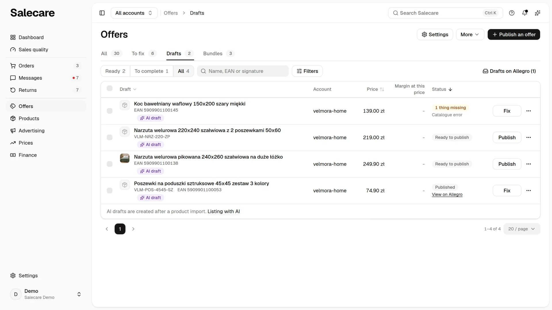Open the More dropdown menu

(470, 34)
